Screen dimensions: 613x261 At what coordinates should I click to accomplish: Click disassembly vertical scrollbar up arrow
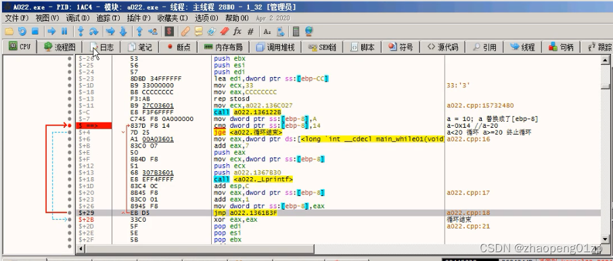click(606, 60)
